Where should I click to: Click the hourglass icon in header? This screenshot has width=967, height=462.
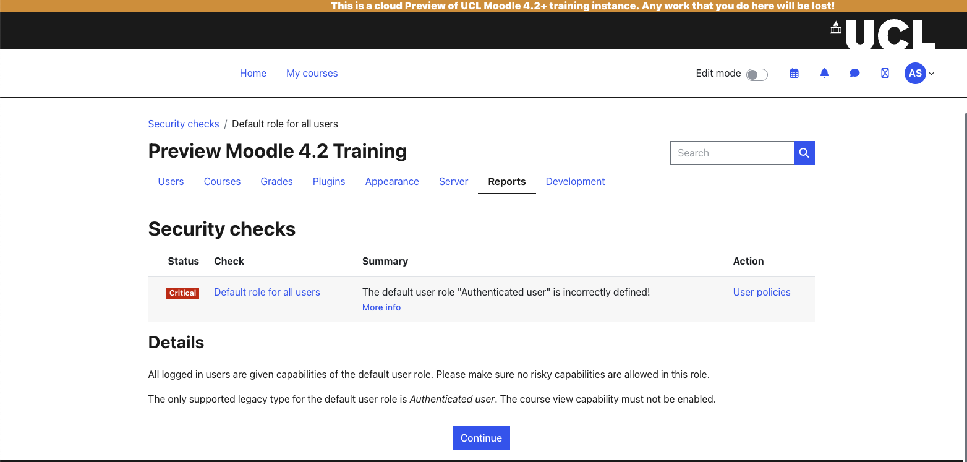click(885, 73)
